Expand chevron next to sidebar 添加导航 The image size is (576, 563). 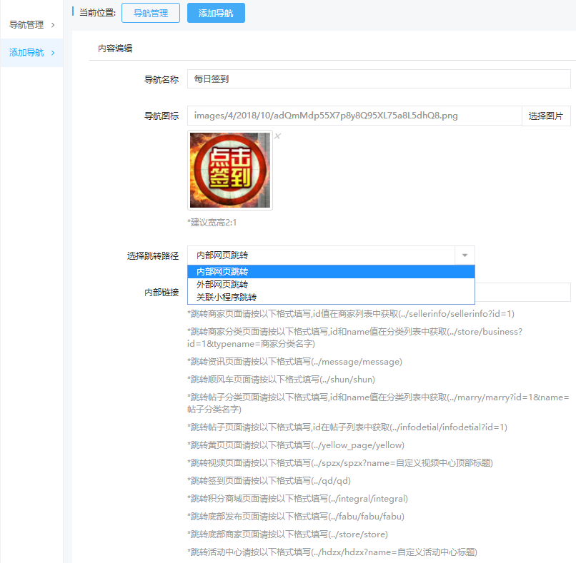click(53, 53)
